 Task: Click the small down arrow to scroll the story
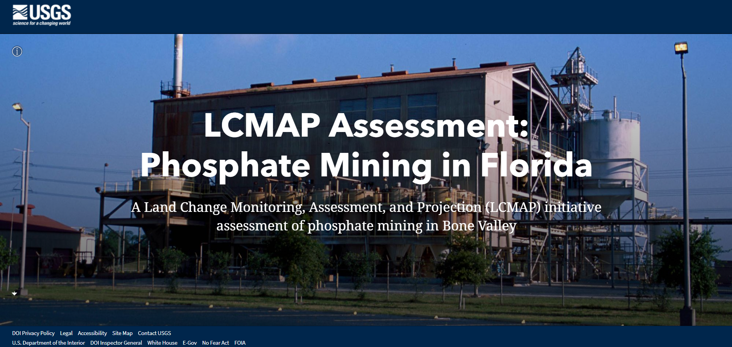pos(15,294)
